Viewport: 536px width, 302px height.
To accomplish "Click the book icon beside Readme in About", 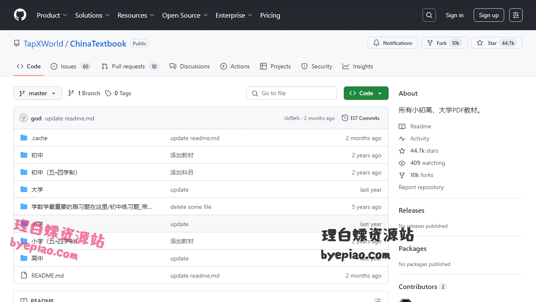I will [x=402, y=126].
